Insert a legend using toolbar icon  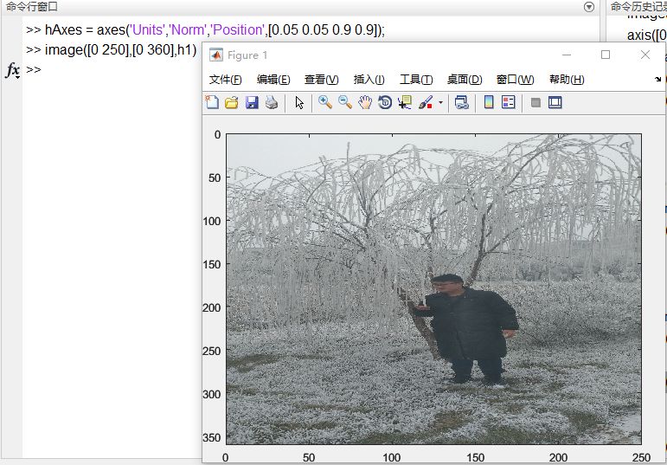click(x=509, y=102)
